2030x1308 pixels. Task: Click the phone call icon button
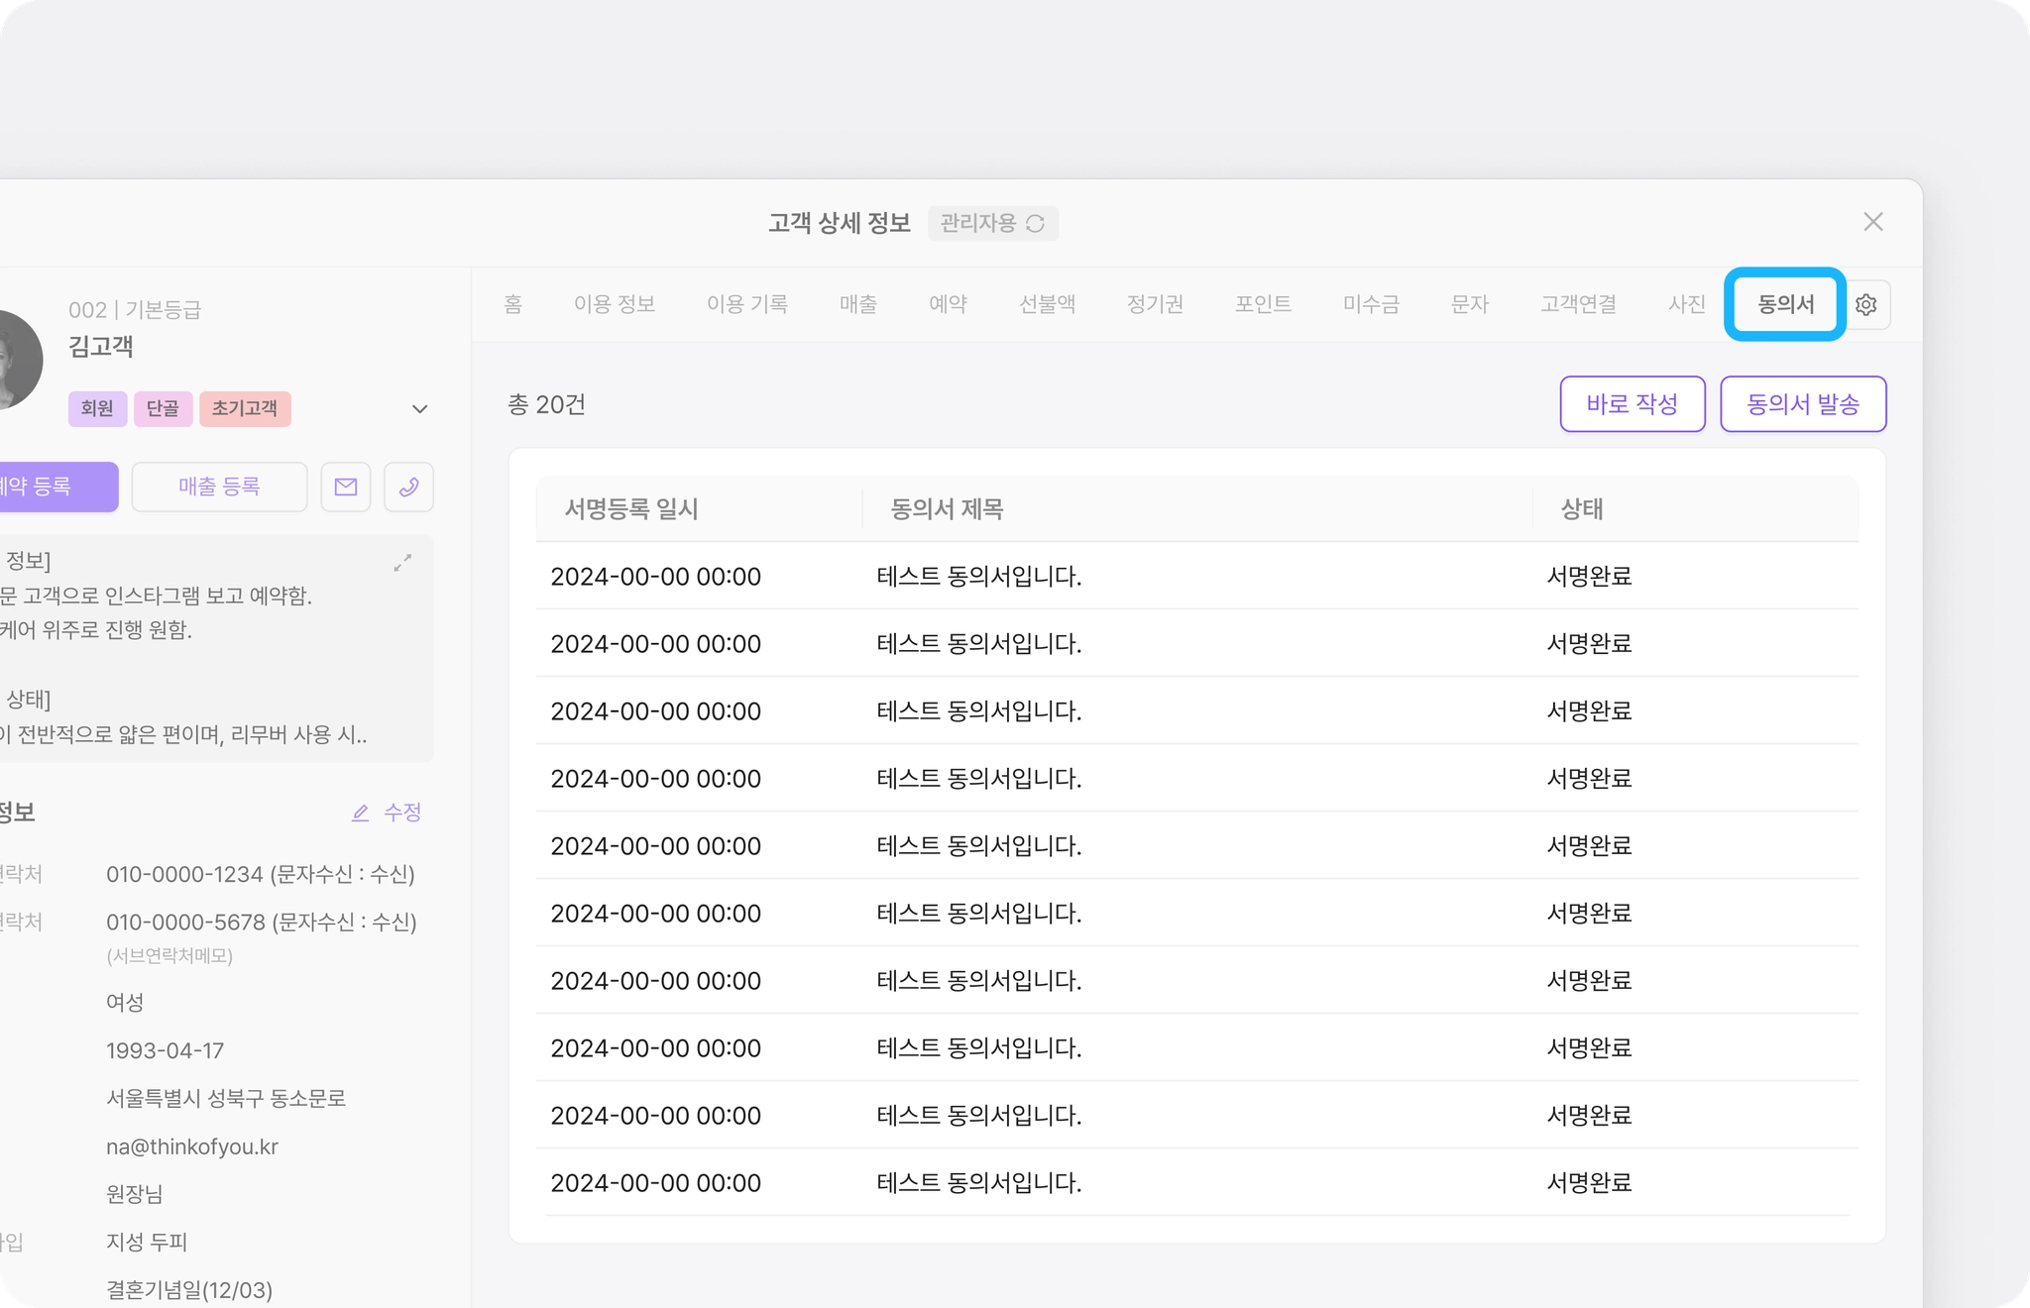[x=408, y=487]
